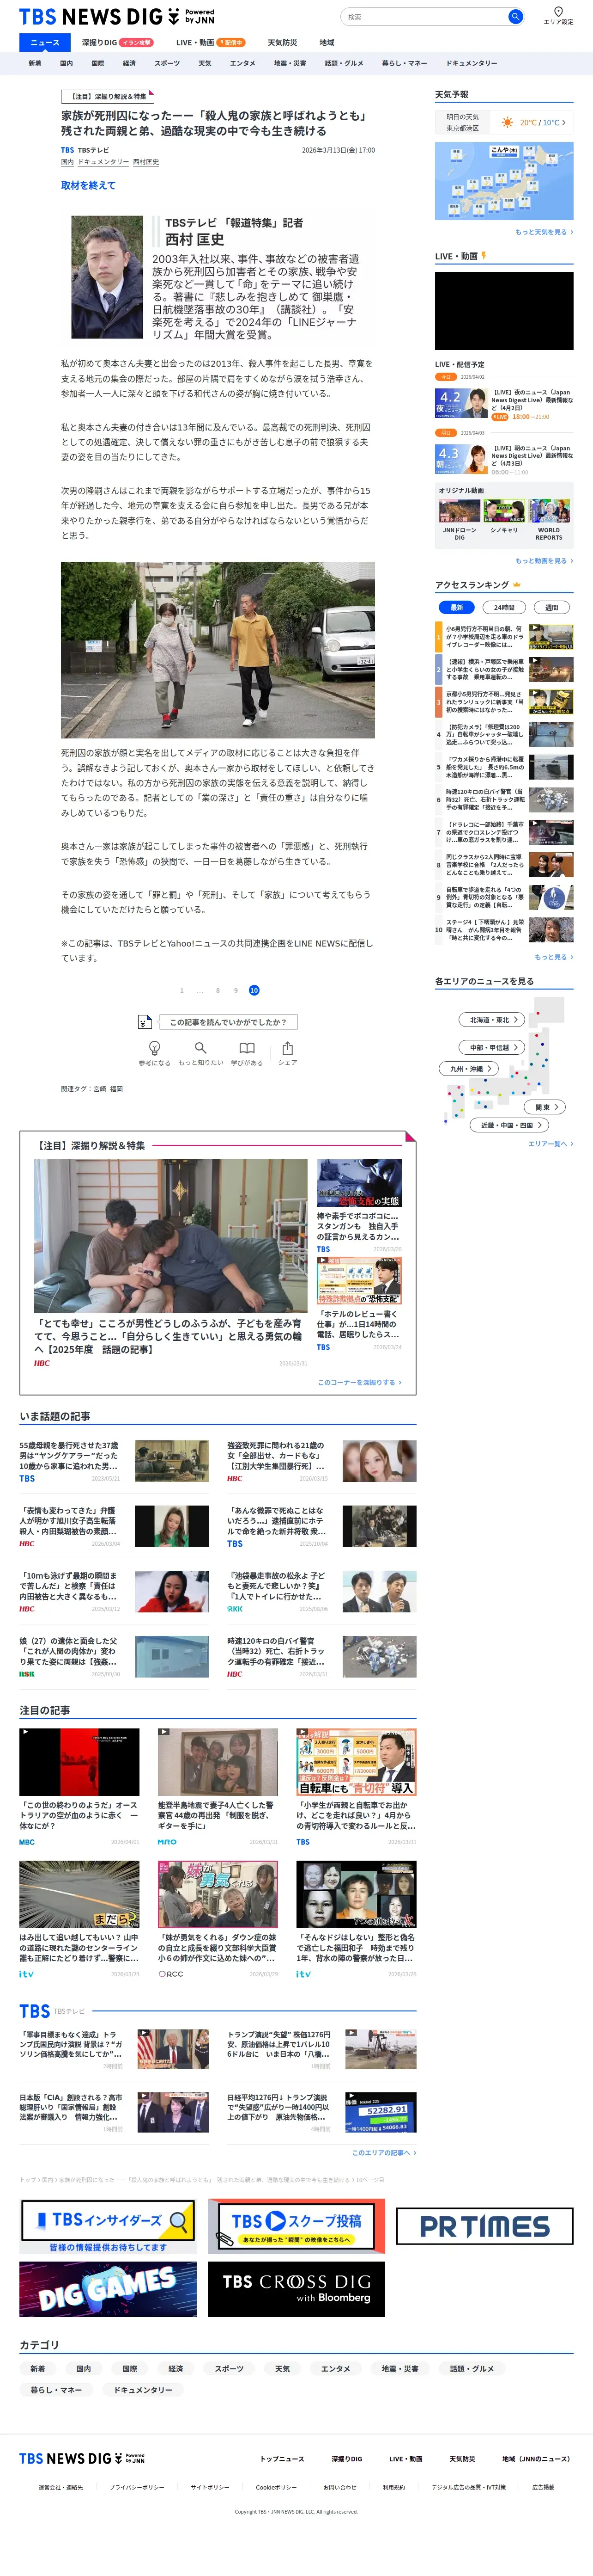This screenshot has width=593, height=2576.
Task: Click the ranking もっと見る link
Action: coord(554,957)
